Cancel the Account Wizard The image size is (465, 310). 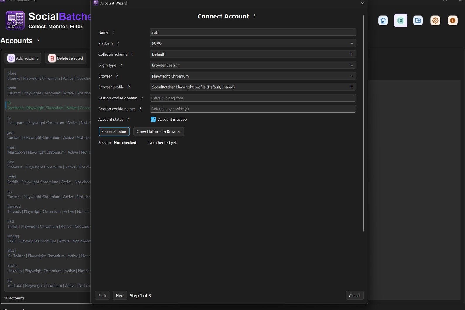354,295
